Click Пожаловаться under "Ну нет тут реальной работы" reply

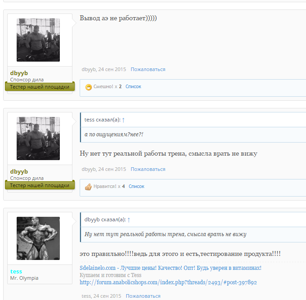click(148, 169)
